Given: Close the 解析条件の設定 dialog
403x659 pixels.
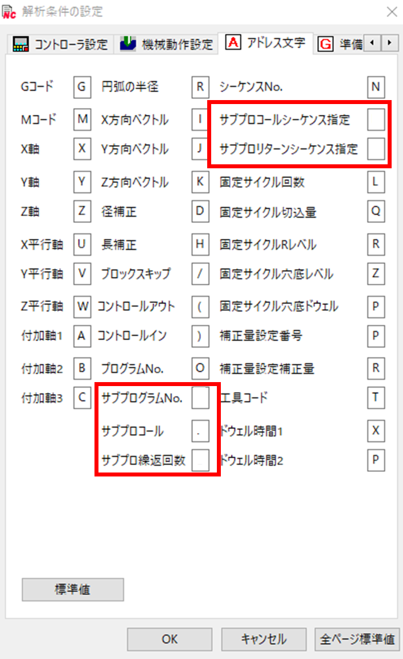Looking at the screenshot, I should pos(392,12).
